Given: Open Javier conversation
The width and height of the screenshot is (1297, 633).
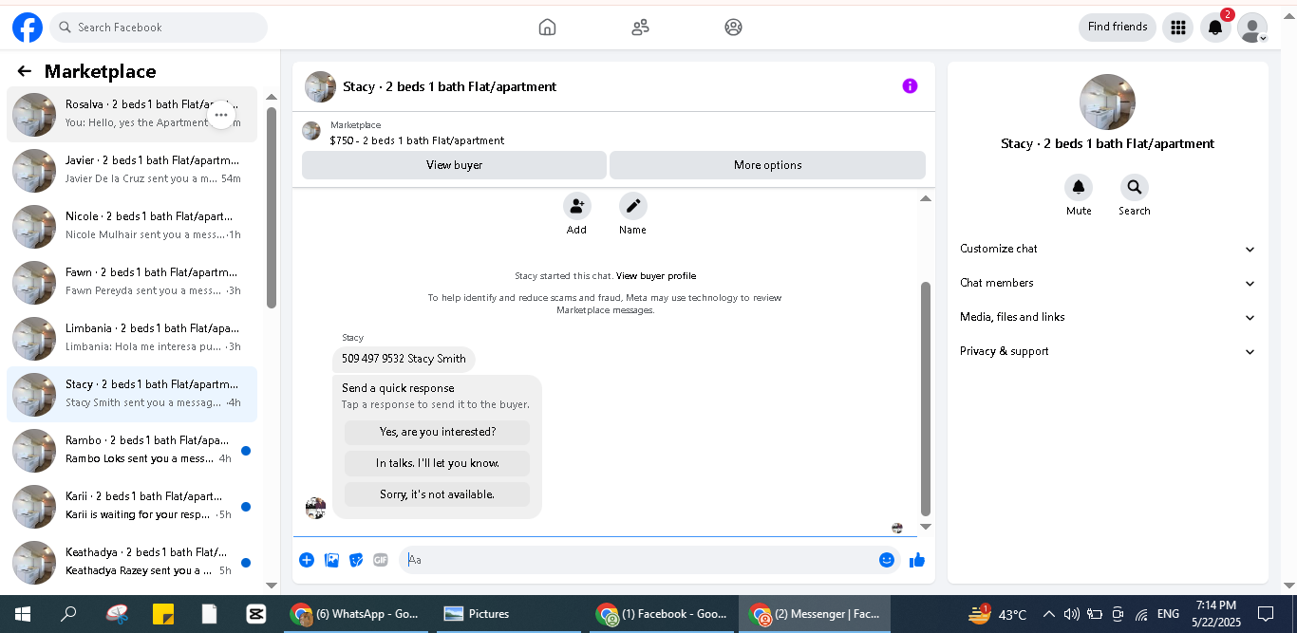Looking at the screenshot, I should [x=132, y=170].
